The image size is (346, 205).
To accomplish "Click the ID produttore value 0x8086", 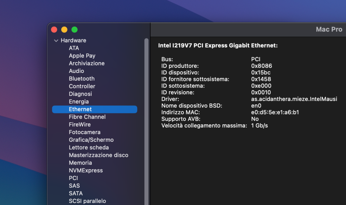I will point(262,66).
